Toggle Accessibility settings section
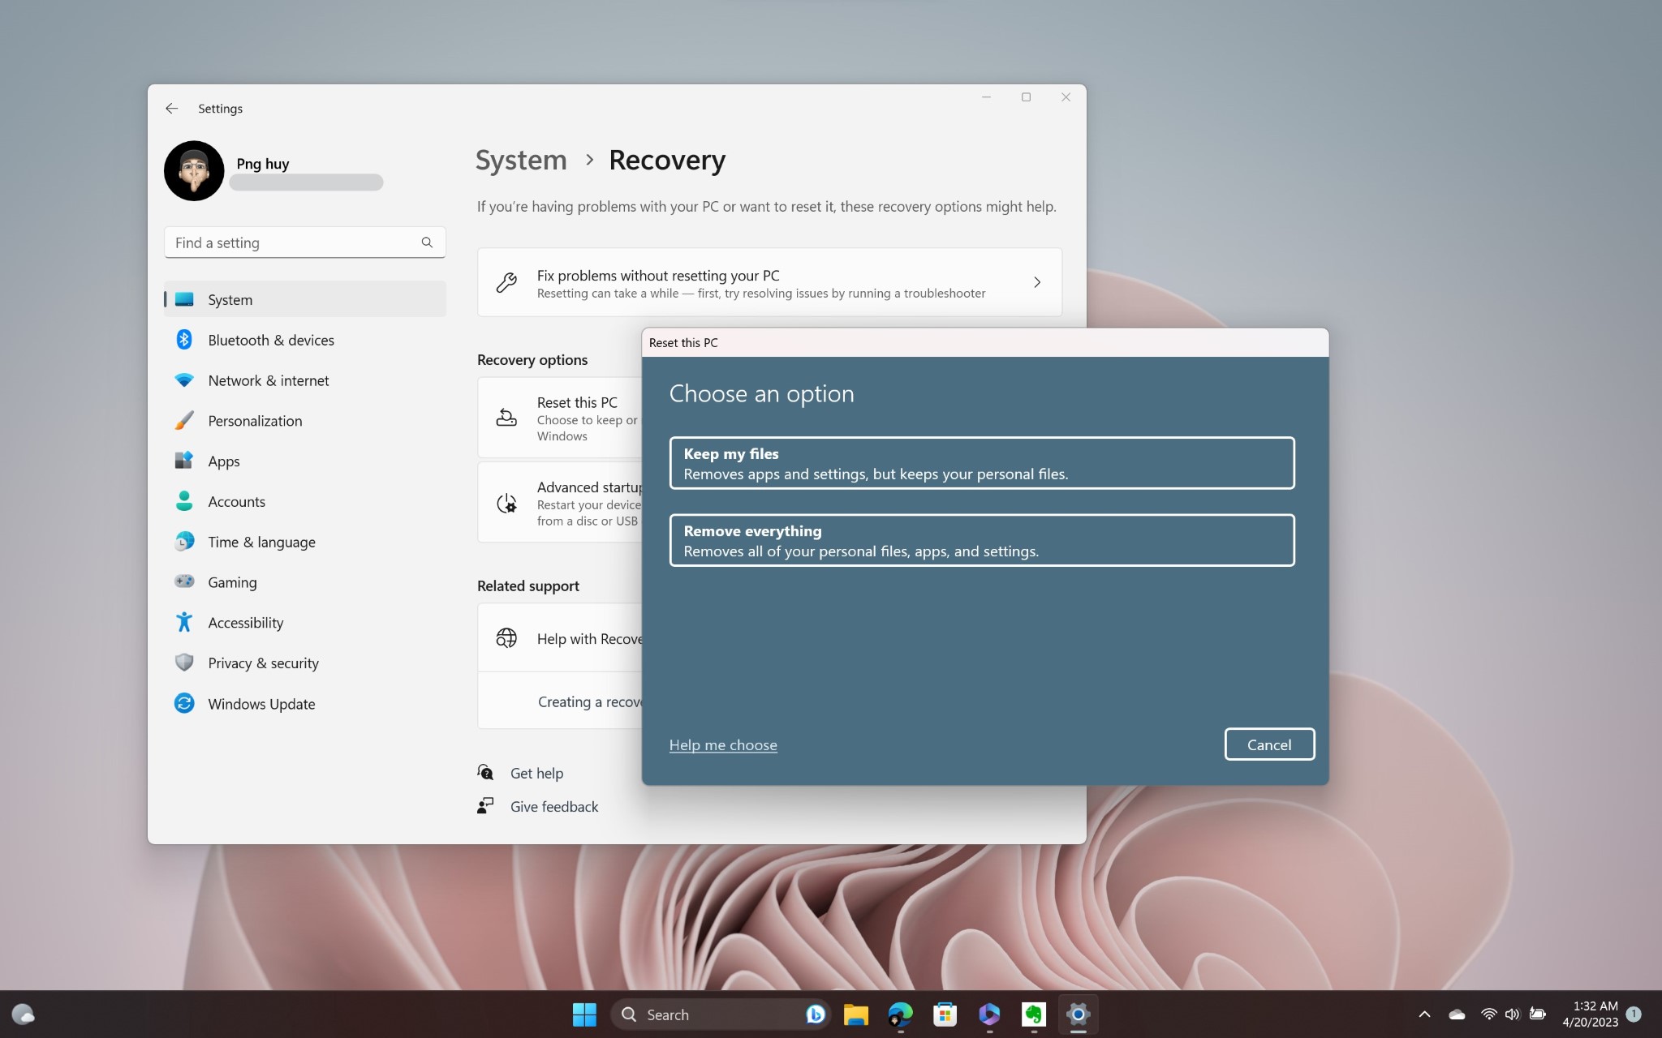1662x1038 pixels. tap(245, 622)
